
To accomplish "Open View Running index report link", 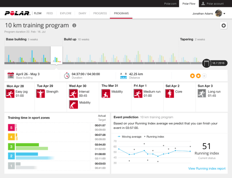I will (207, 168).
